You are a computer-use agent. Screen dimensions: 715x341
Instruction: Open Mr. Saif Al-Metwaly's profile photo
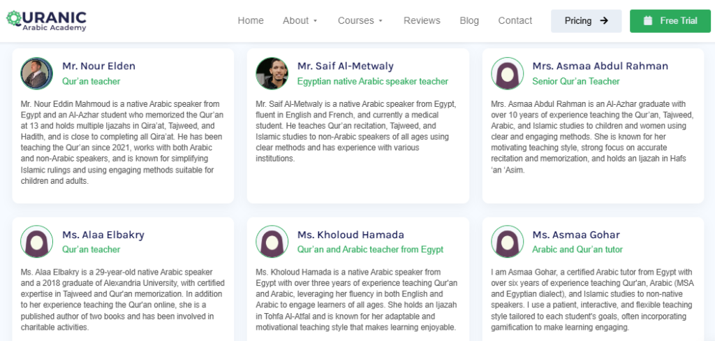click(x=272, y=73)
